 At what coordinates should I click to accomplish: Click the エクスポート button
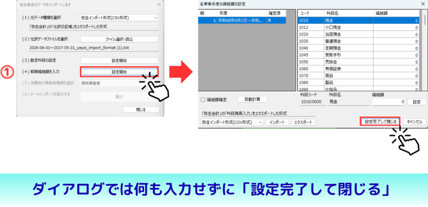pyautogui.click(x=303, y=123)
